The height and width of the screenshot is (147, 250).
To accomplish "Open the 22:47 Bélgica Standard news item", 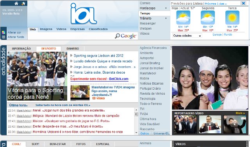I will pyautogui.click(x=76, y=116).
